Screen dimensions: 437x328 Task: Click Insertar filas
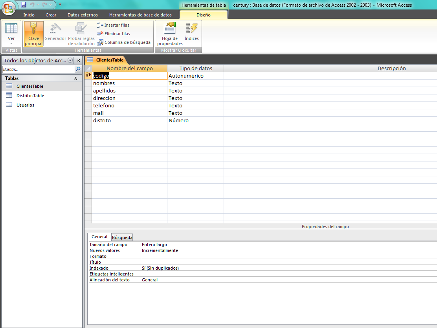(x=113, y=25)
